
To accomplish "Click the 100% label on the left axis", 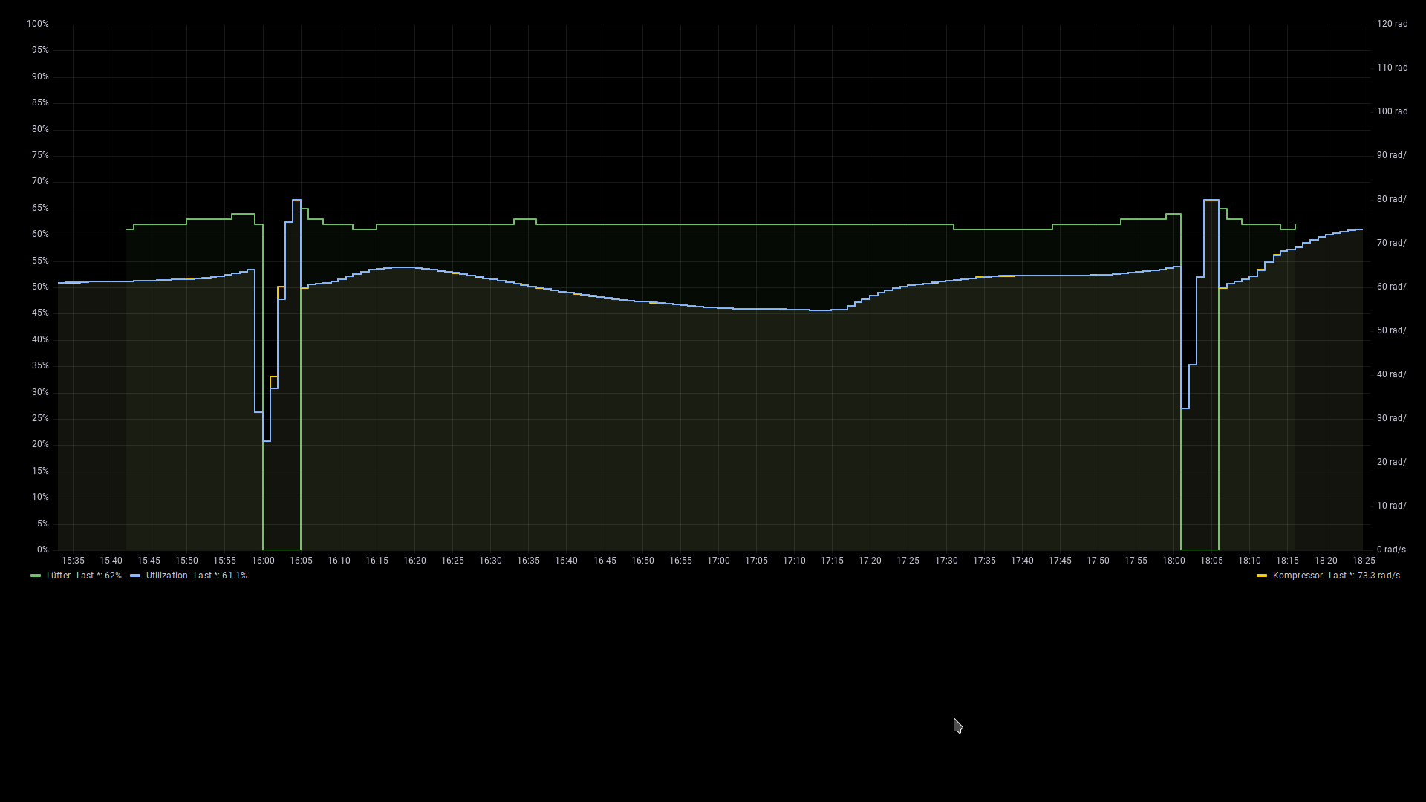I will pyautogui.click(x=36, y=23).
